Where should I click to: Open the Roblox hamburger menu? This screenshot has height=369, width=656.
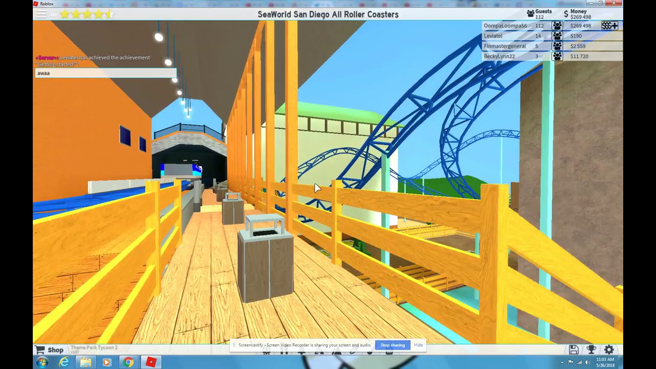point(41,14)
